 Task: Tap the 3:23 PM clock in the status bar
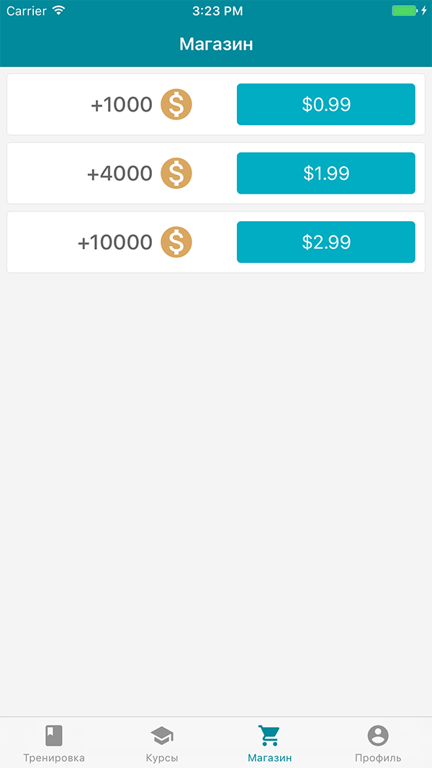(217, 11)
